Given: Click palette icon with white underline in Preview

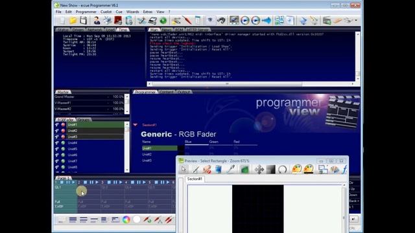Looking at the screenshot, I should (x=297, y=169).
